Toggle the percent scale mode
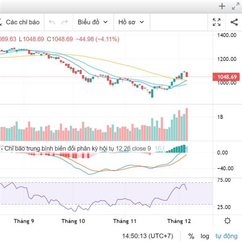The height and width of the screenshot is (242, 242). [191, 236]
